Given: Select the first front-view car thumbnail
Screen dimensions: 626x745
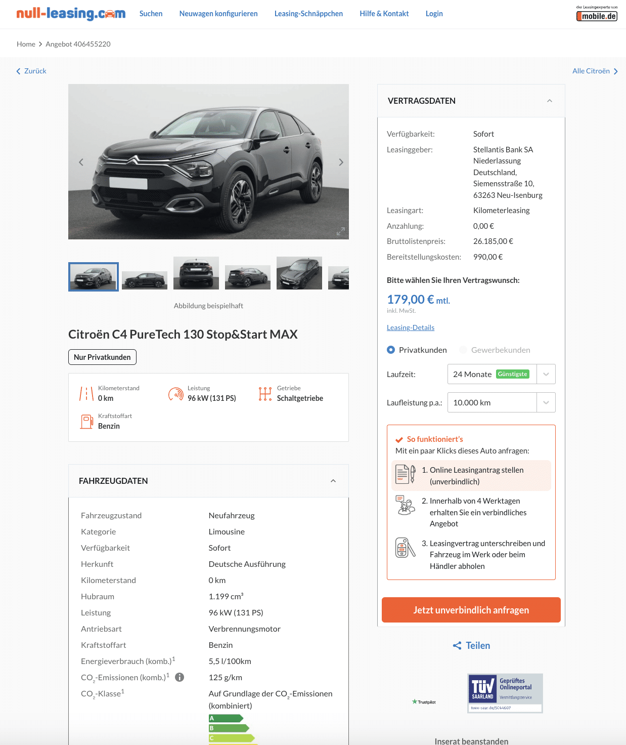Looking at the screenshot, I should click(x=94, y=277).
